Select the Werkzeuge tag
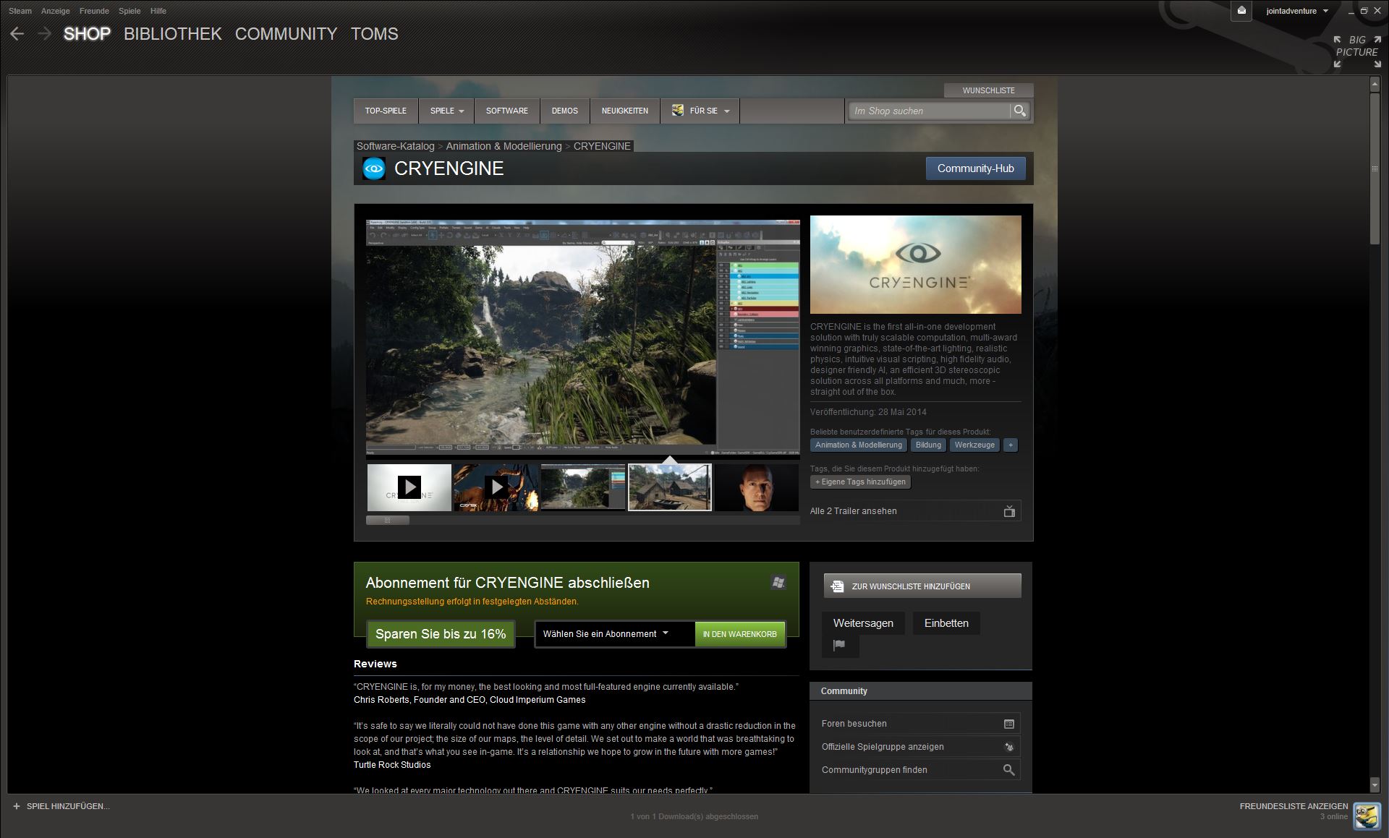The width and height of the screenshot is (1389, 838). coord(974,445)
